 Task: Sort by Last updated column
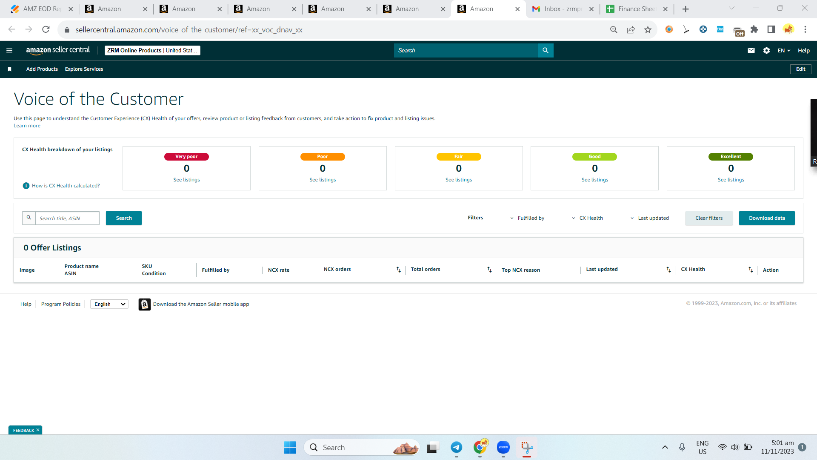coord(668,269)
